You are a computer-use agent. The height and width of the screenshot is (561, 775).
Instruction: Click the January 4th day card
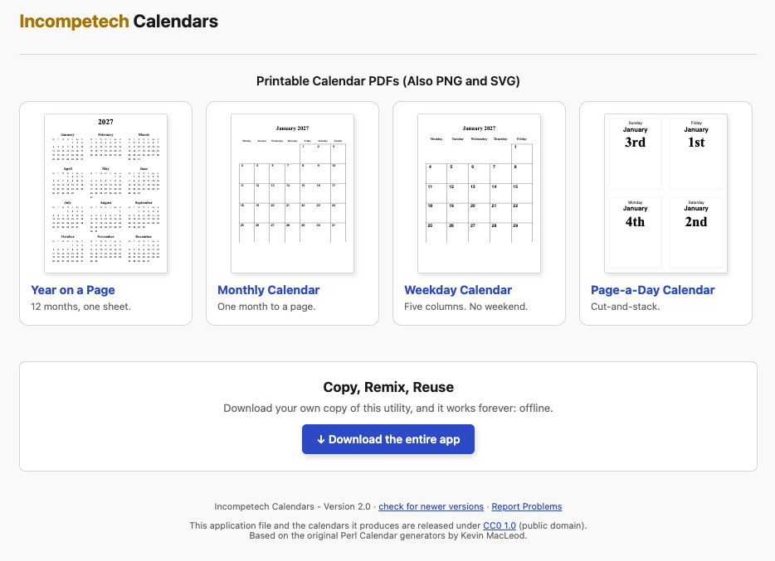point(635,233)
